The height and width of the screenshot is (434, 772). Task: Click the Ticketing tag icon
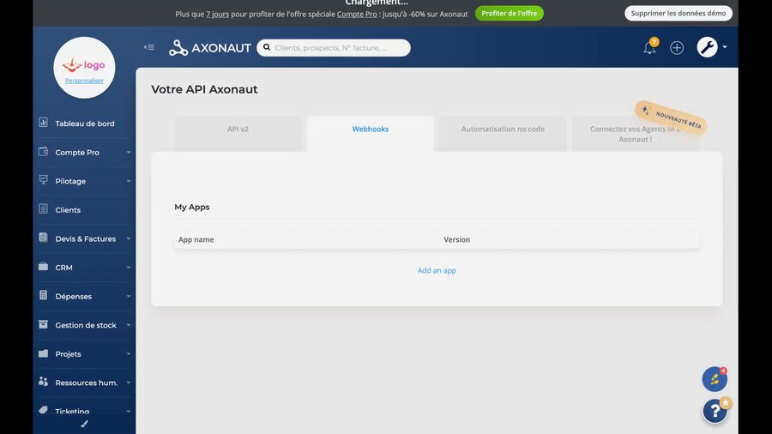[x=44, y=410]
